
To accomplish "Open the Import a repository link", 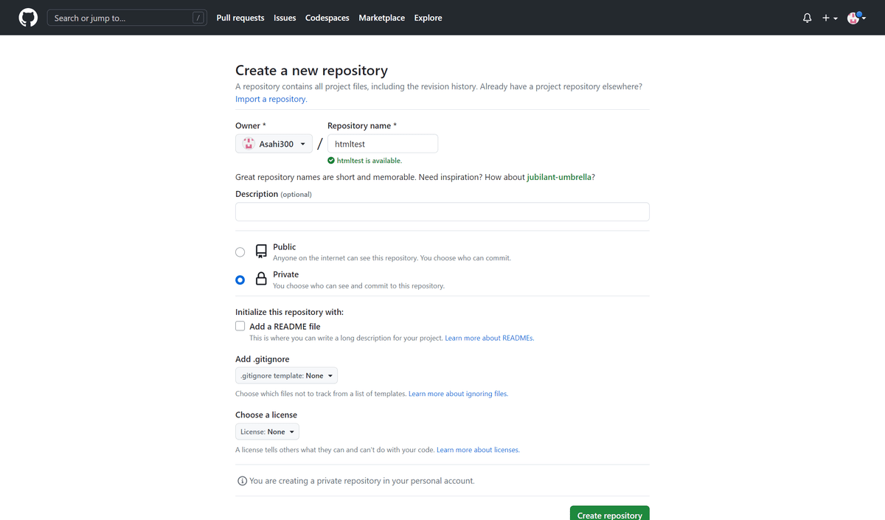I will [270, 98].
